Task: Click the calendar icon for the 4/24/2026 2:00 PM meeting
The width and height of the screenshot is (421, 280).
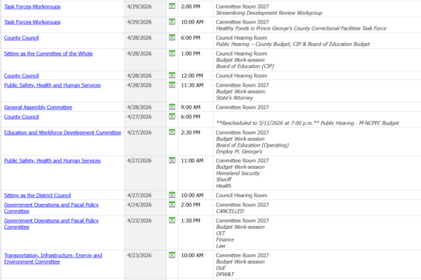Action: [172, 204]
